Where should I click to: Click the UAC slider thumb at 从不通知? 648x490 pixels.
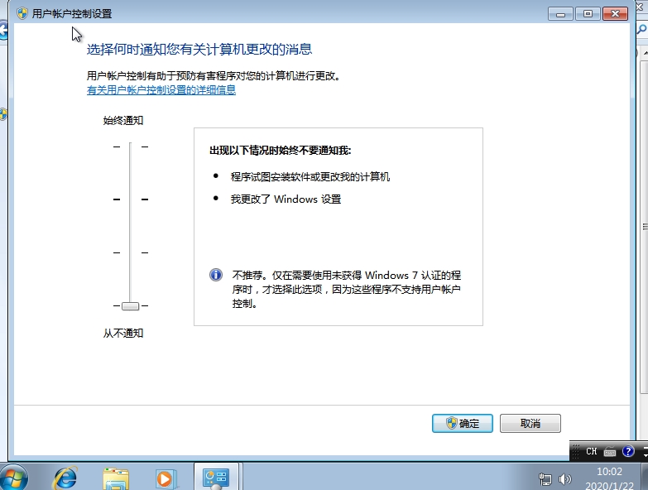tap(130, 306)
